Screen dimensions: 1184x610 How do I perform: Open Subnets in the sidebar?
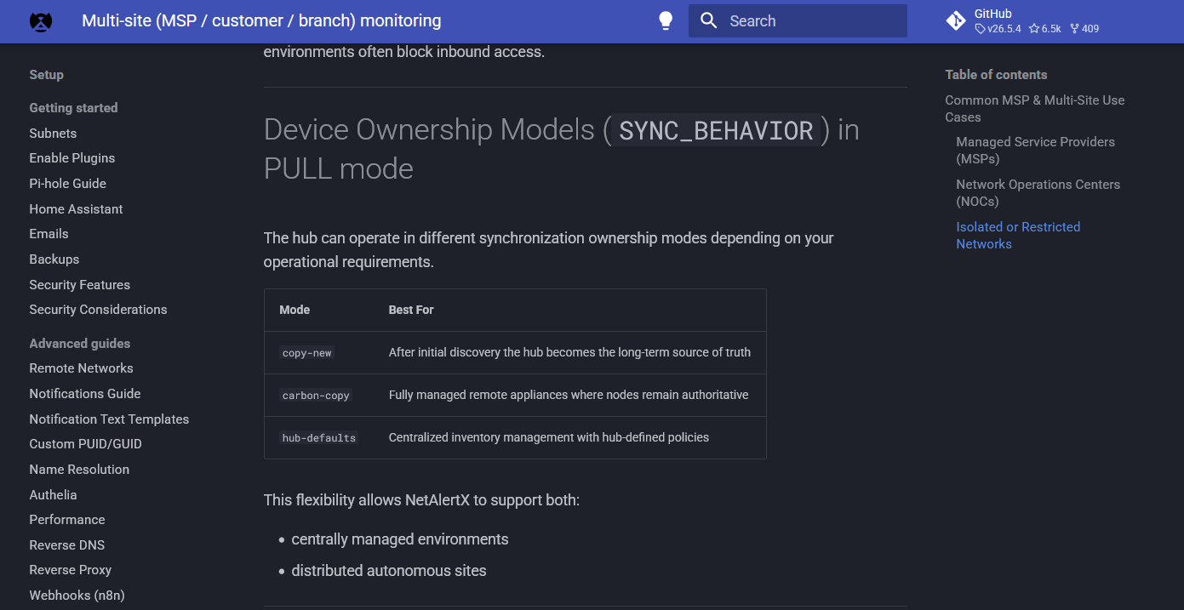(x=53, y=134)
